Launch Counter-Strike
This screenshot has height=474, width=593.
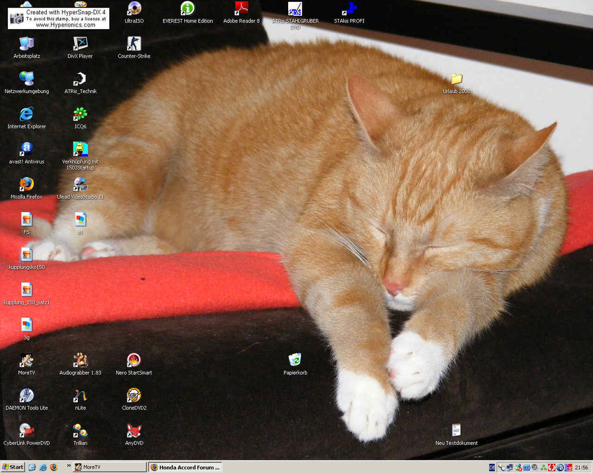click(133, 44)
